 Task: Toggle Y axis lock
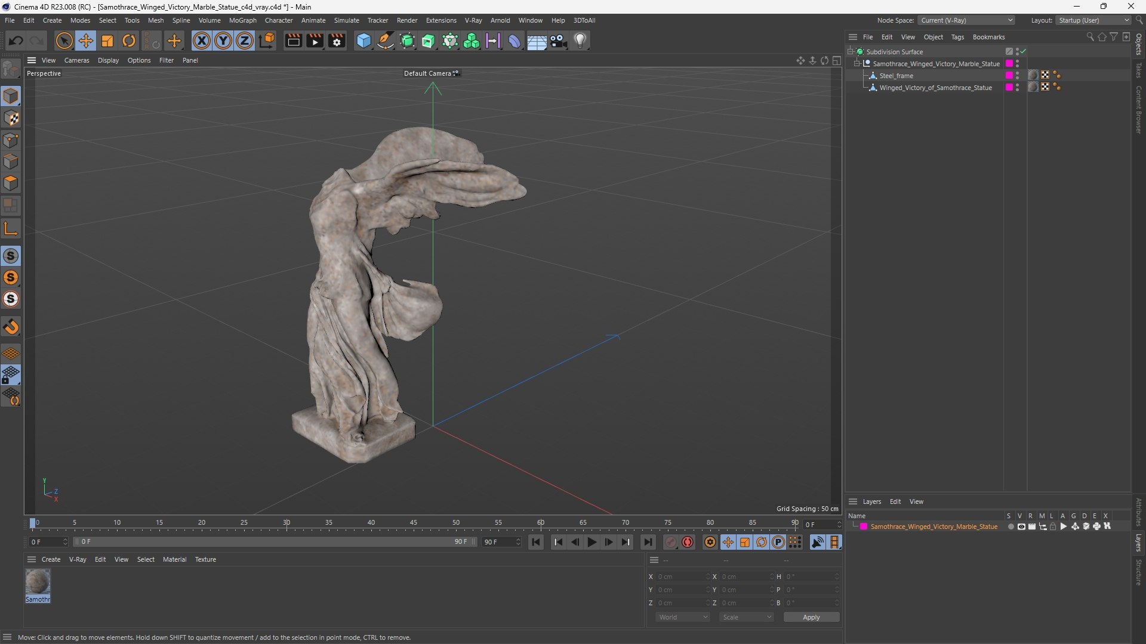click(223, 41)
